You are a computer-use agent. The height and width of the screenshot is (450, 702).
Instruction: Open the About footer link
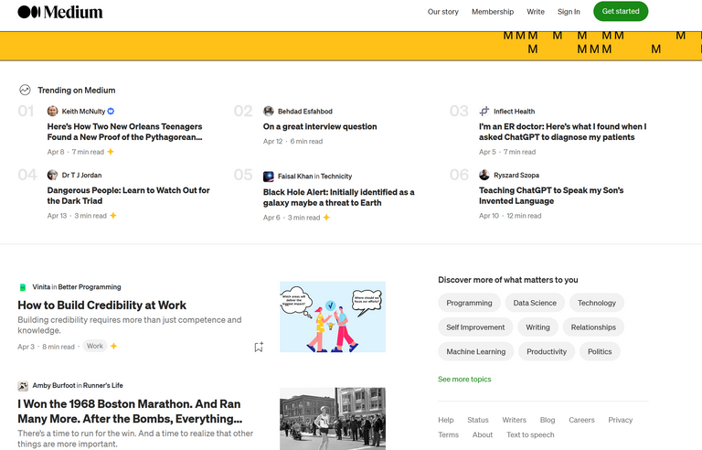point(483,434)
